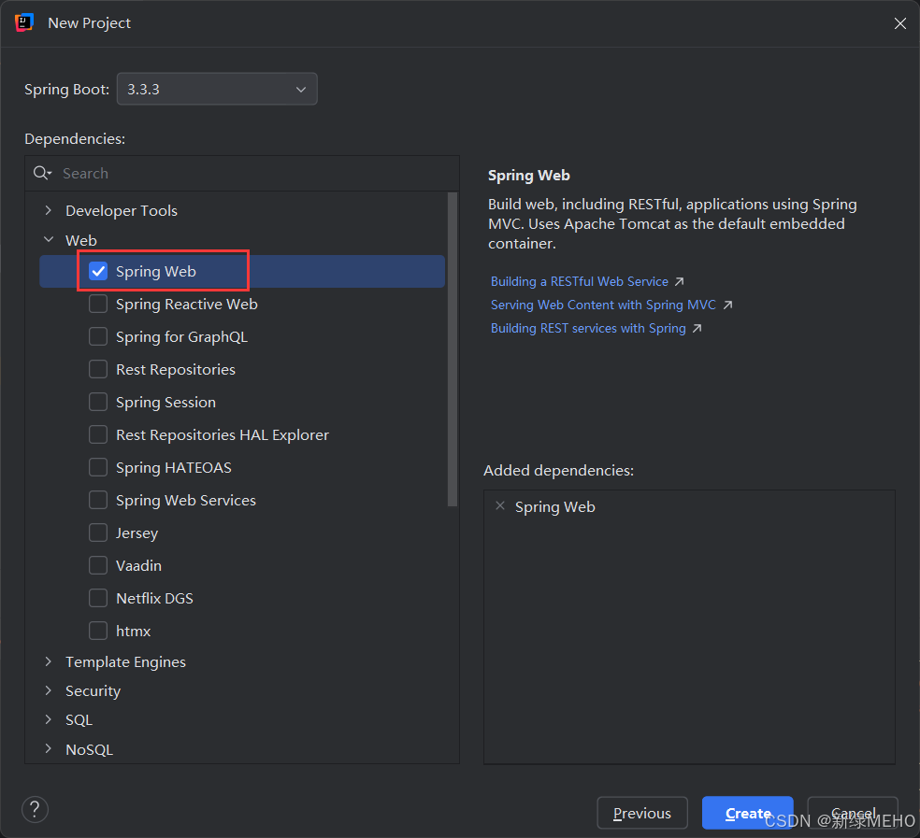Screen dimensions: 920x838
Task: Click the Previous button
Action: point(642,813)
